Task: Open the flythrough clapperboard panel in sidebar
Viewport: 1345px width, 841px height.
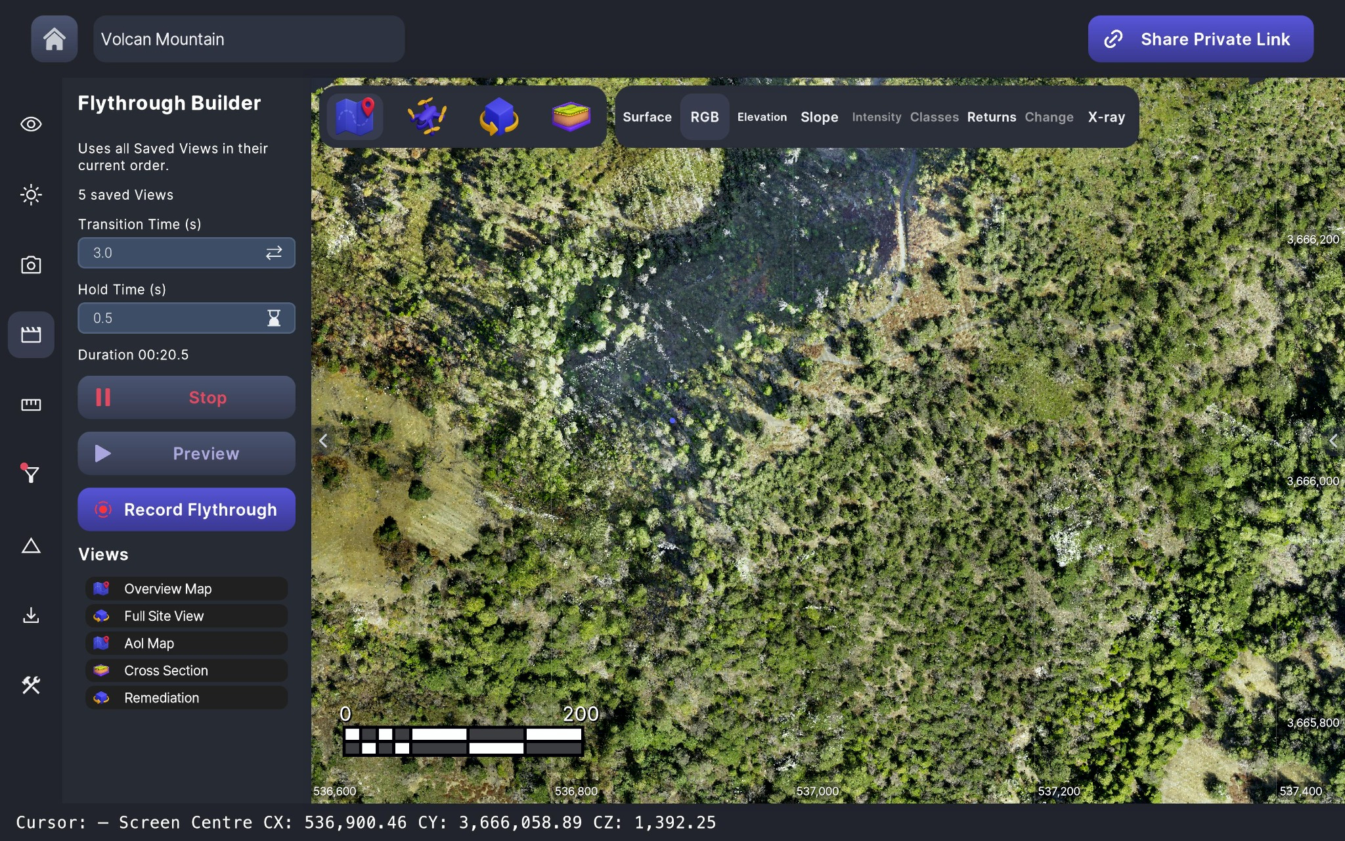Action: coord(31,335)
